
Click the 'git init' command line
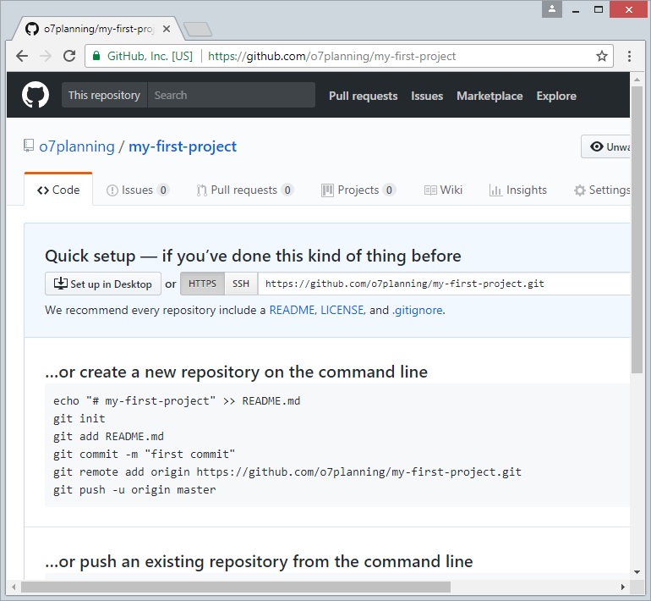(79, 418)
